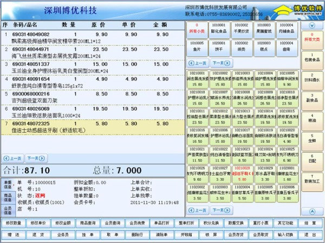325x243 pixels.
Task: Click the down-arrow above the major category list
Action: pyautogui.click(x=312, y=25)
